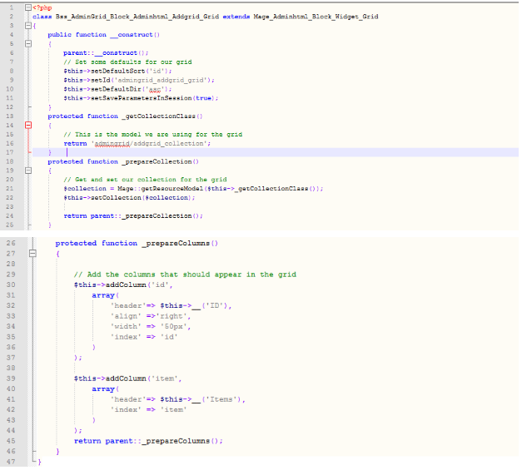
Task: Click the _getCollectionClass function declaration
Action: (125, 116)
